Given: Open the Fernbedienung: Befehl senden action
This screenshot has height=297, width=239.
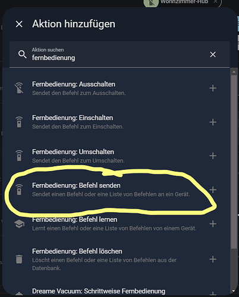Looking at the screenshot, I should [116, 189].
